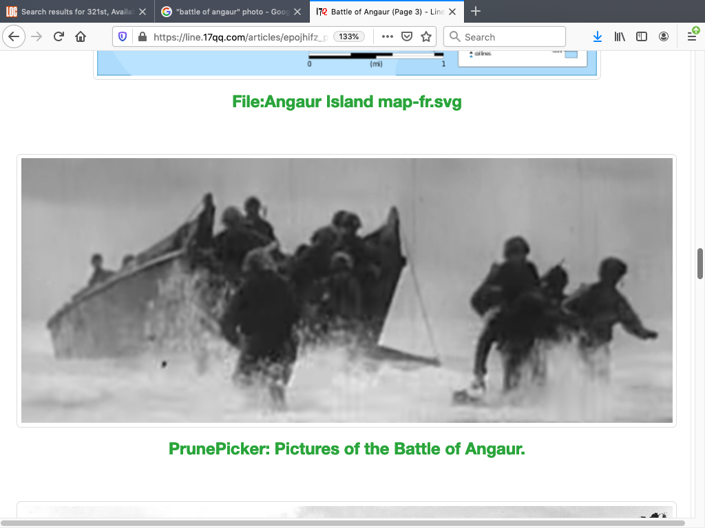
Task: Open the tracking protection shield icon
Action: point(123,37)
